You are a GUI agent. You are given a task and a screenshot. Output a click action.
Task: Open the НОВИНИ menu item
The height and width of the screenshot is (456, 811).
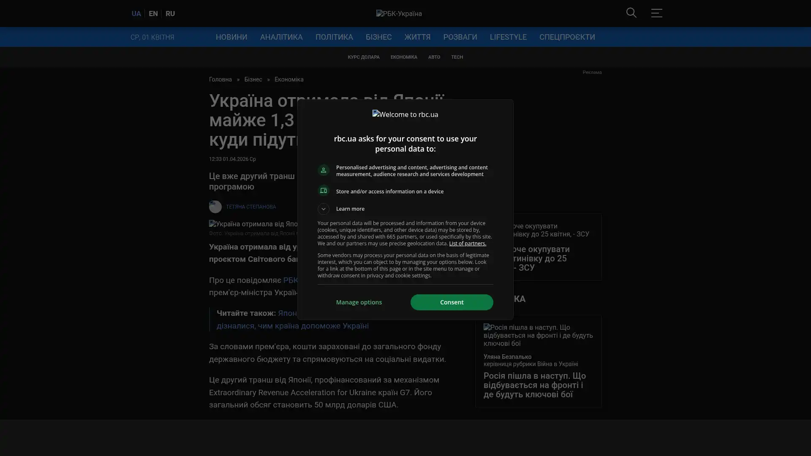coord(231,37)
